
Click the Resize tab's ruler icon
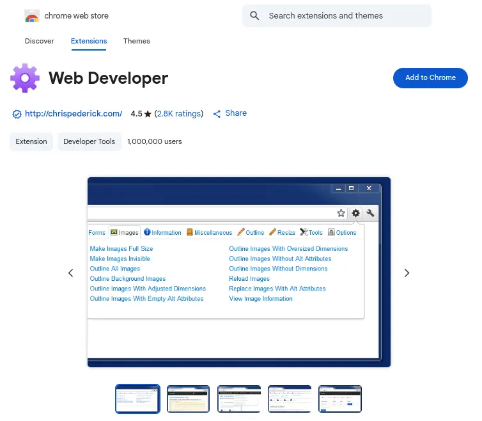272,232
